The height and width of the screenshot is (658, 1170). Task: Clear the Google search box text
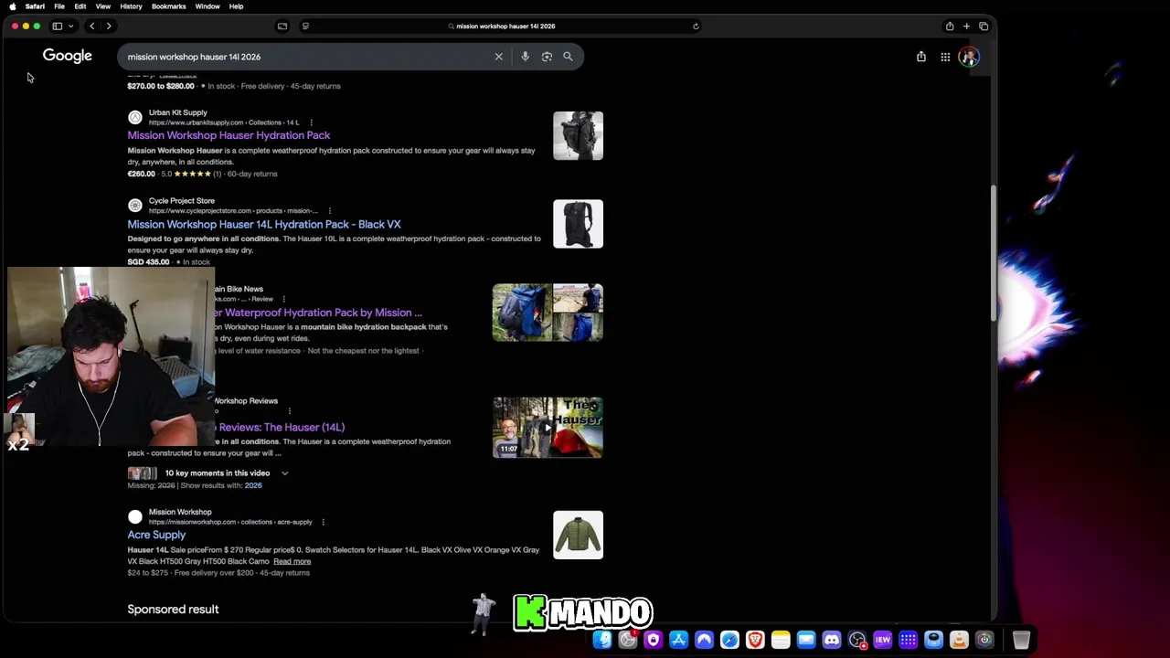click(498, 57)
